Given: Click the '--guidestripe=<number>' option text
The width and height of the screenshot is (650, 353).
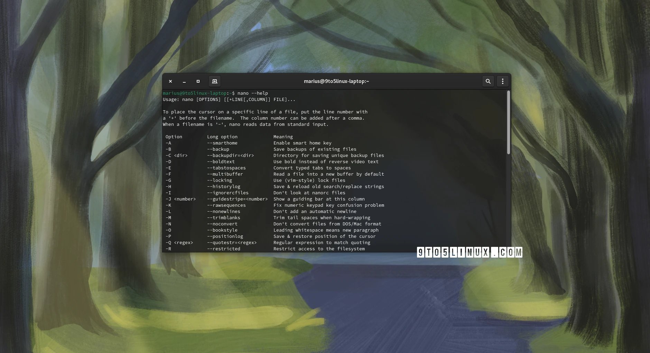Looking at the screenshot, I should 237,199.
